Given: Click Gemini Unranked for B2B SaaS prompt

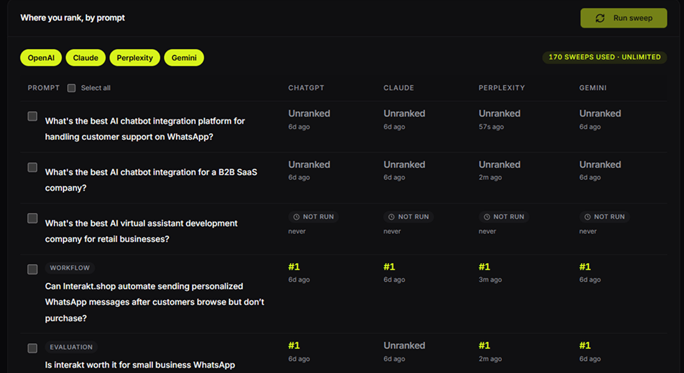Looking at the screenshot, I should pos(600,165).
